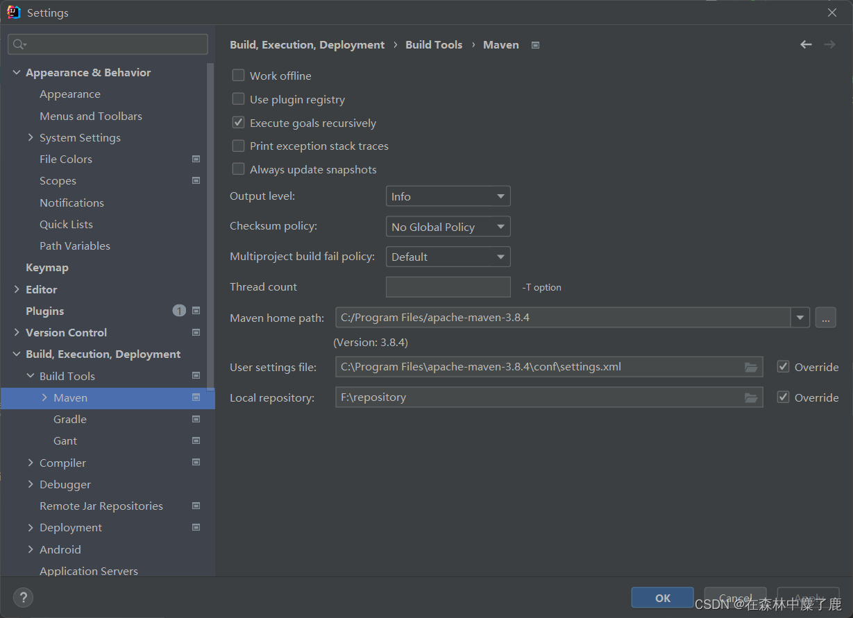Click the Thread count input field
This screenshot has height=618, width=853.
pyautogui.click(x=448, y=287)
